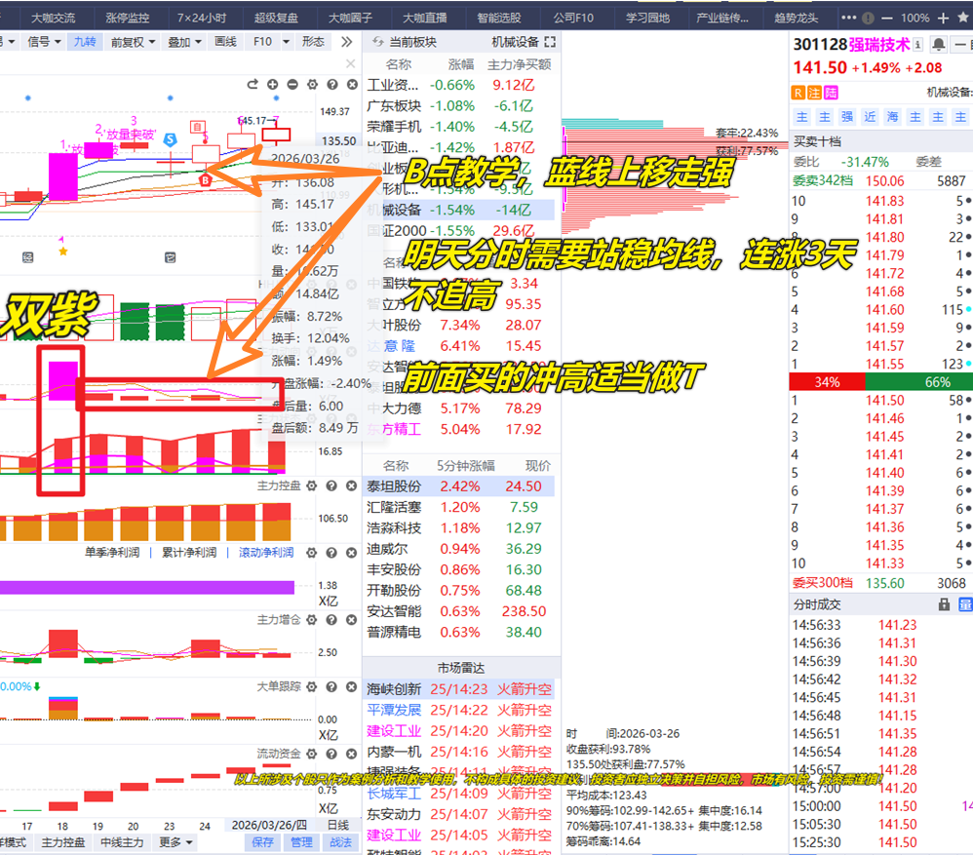This screenshot has height=855, width=973.
Task: Open the 叠加 overlay dropdown
Action: pyautogui.click(x=184, y=42)
